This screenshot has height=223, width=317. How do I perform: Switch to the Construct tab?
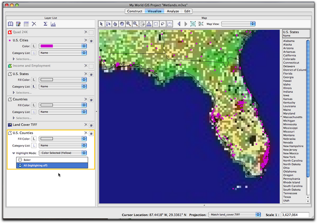point(135,11)
